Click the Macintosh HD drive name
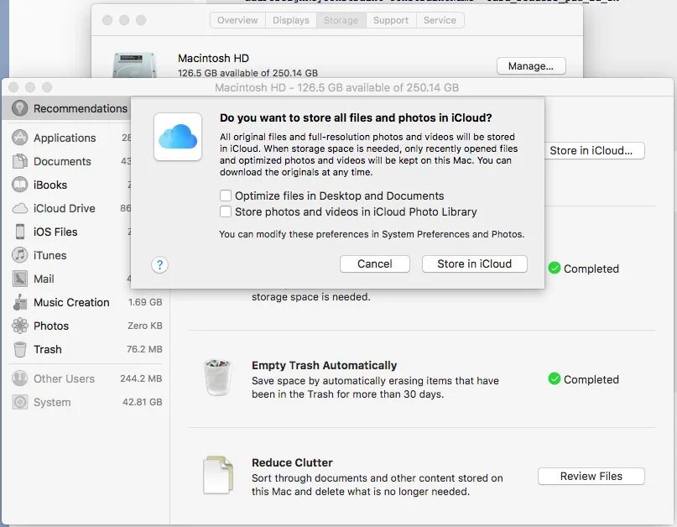 (x=213, y=58)
